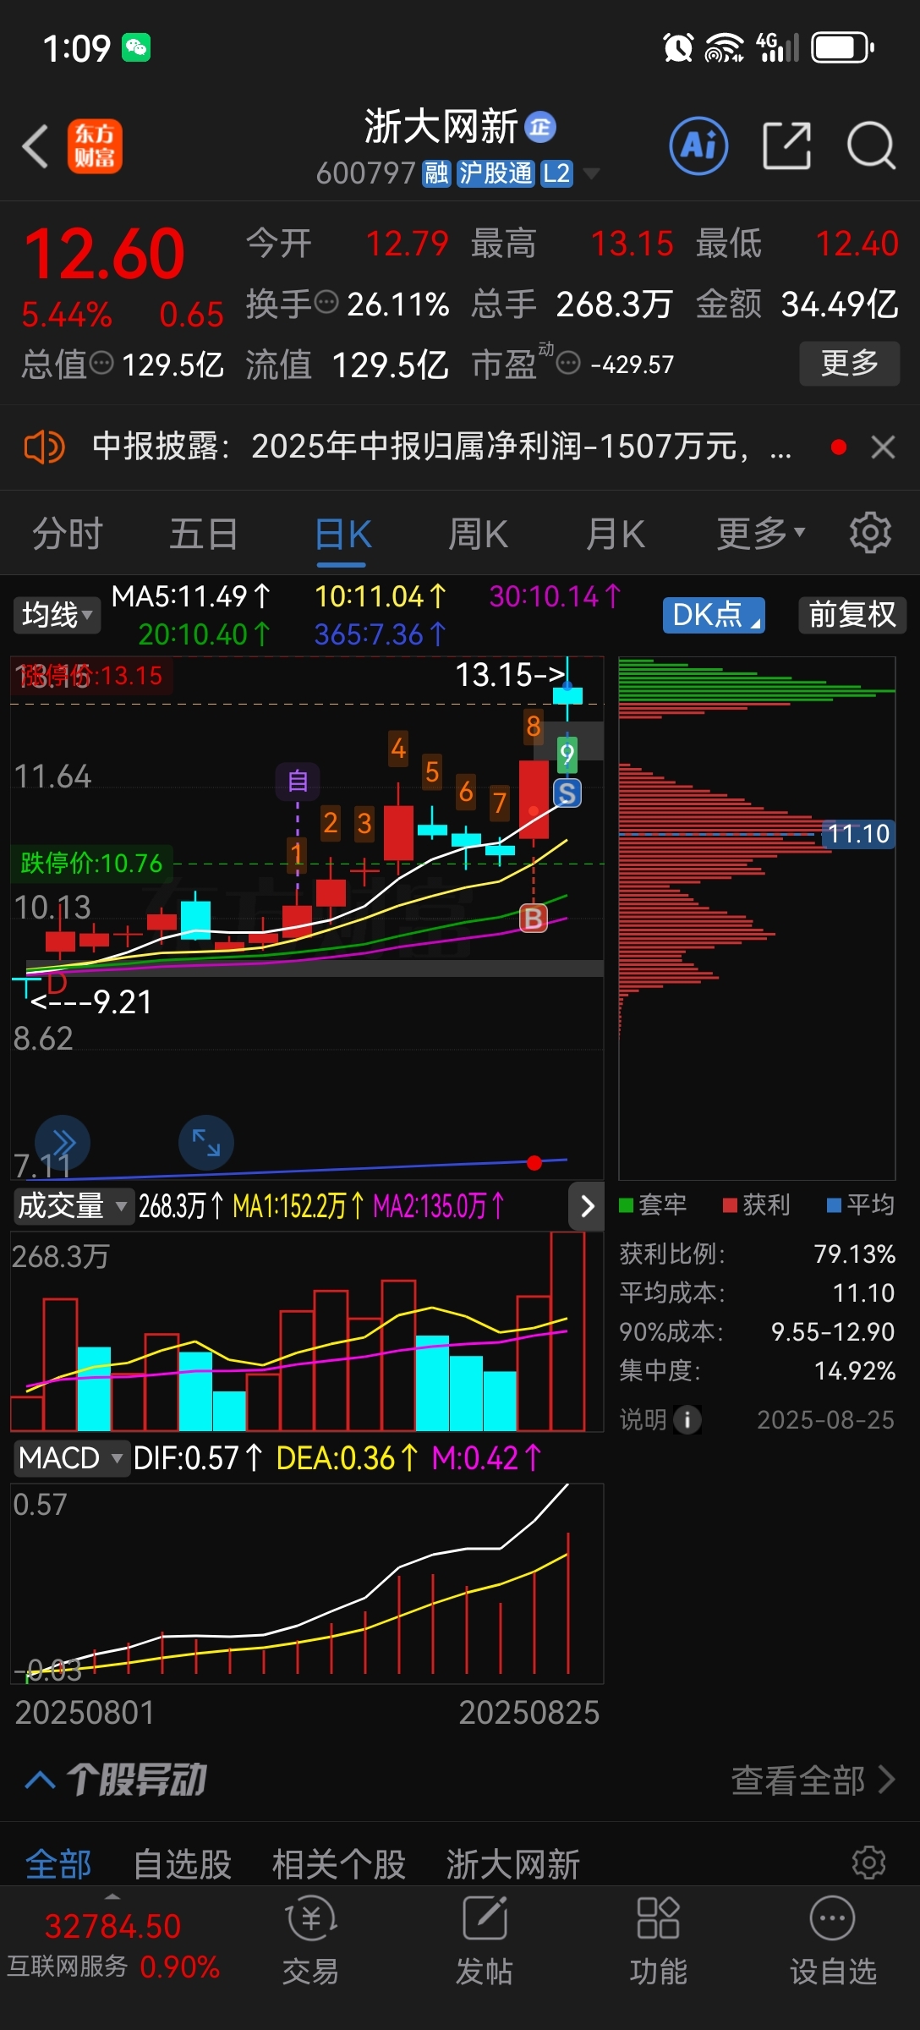Dismiss the announcement banner with X
920x2030 pixels.
(883, 447)
